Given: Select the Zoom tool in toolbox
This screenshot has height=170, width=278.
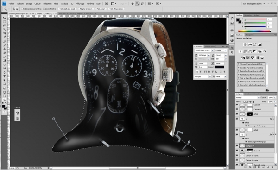Looking at the screenshot, I should click(5, 100).
